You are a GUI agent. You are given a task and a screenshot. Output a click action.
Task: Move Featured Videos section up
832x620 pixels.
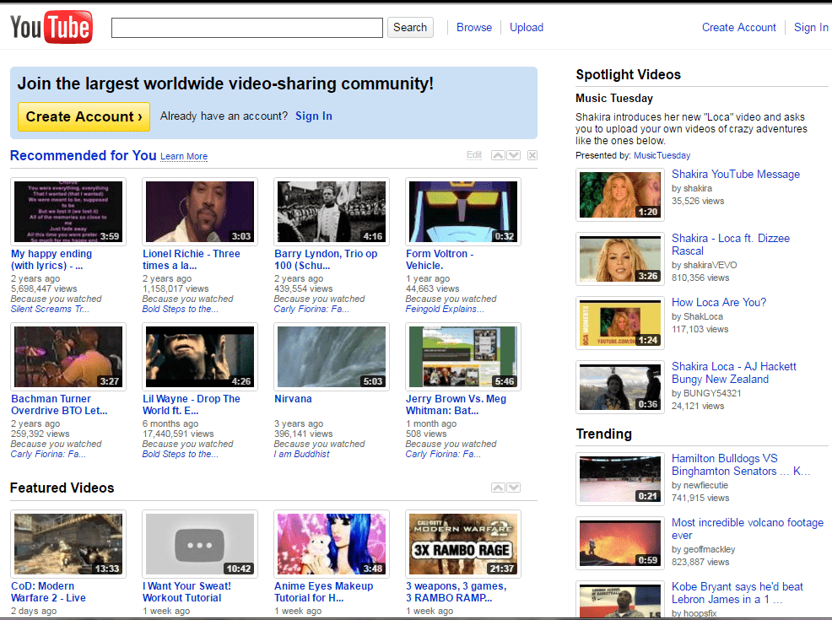pos(498,488)
